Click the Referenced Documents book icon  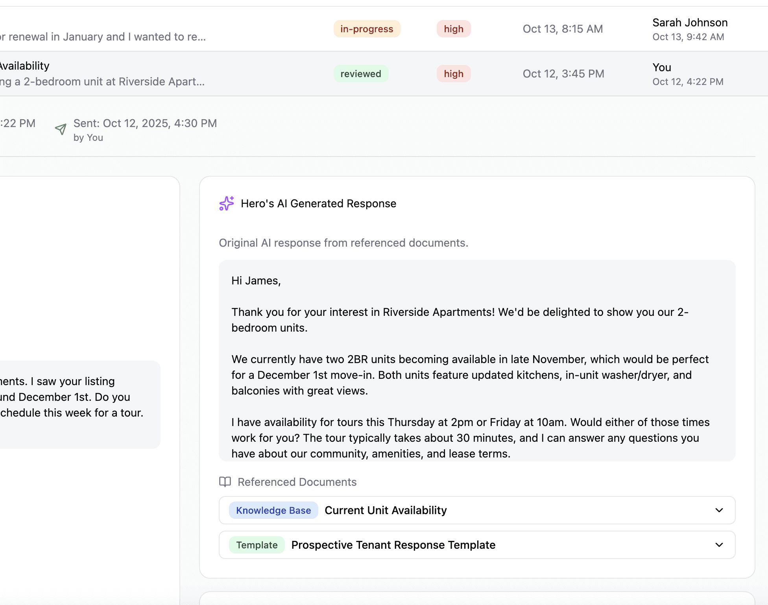pyautogui.click(x=225, y=482)
